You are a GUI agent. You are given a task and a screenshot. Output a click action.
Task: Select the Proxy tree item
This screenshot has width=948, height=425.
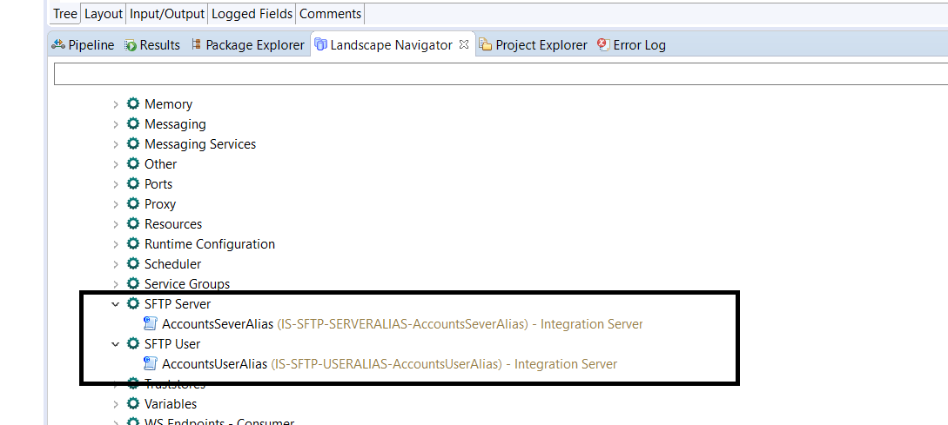160,204
